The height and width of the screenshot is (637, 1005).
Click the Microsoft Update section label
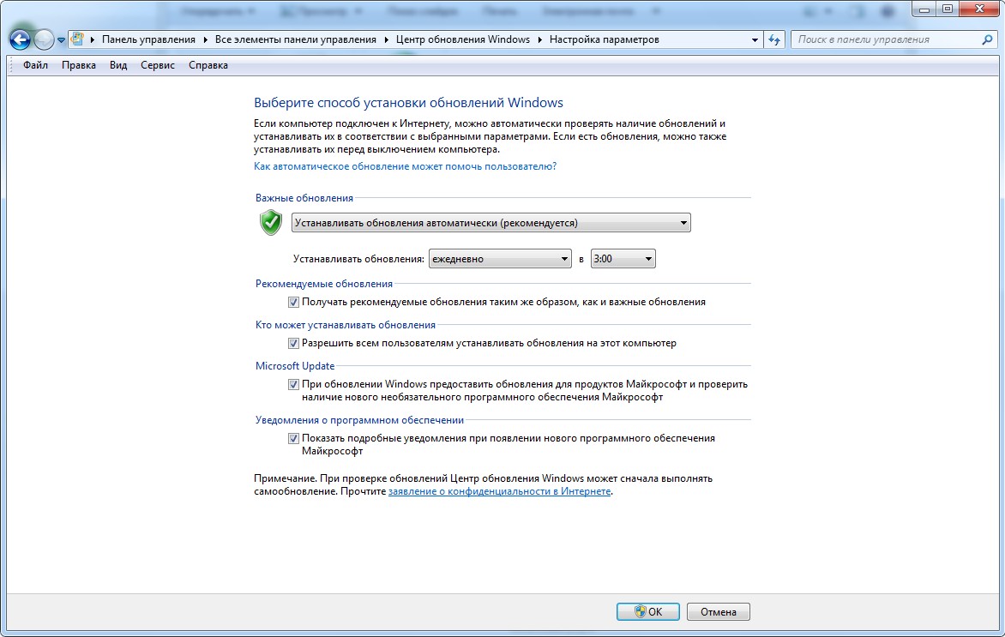click(295, 366)
